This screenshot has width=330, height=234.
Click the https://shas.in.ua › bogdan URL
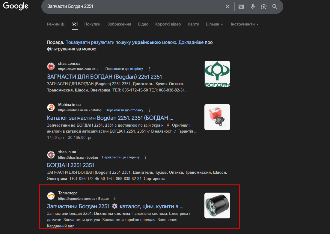click(x=78, y=157)
